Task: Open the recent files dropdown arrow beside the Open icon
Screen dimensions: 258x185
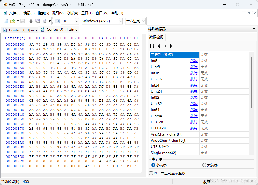Action: (x=18, y=21)
